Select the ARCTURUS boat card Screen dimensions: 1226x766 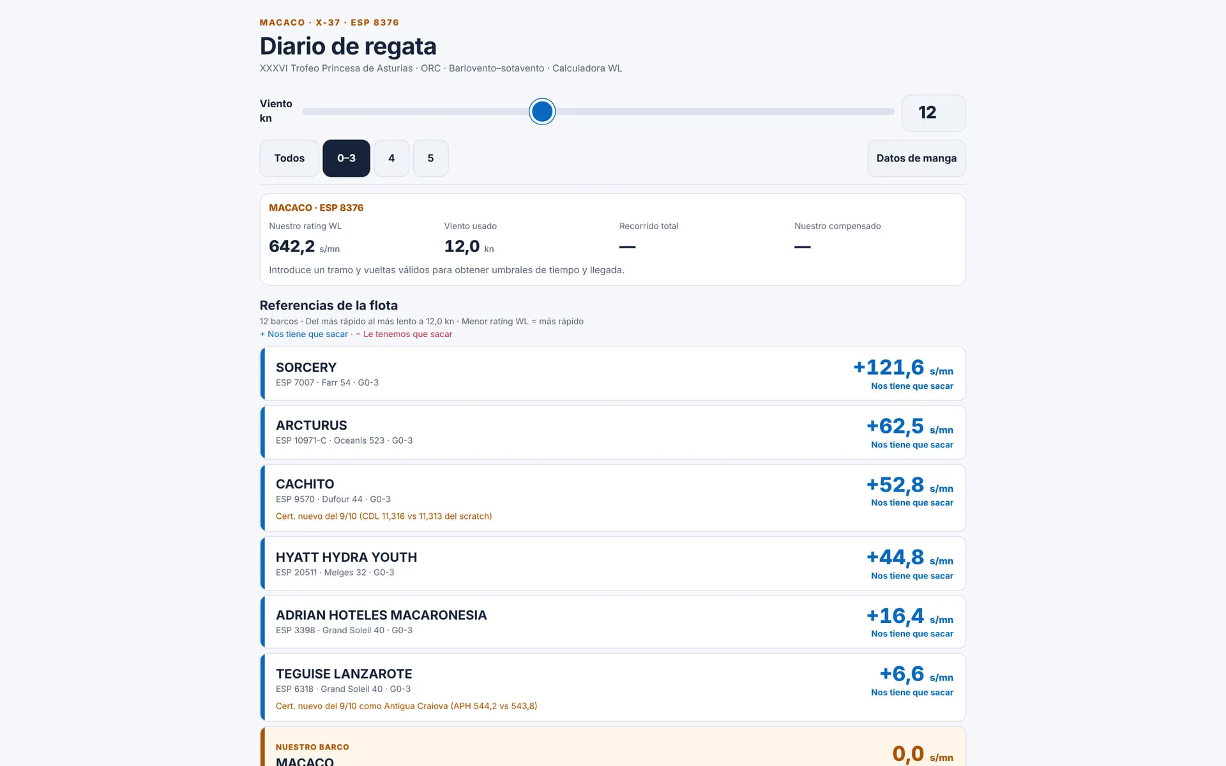click(x=613, y=432)
